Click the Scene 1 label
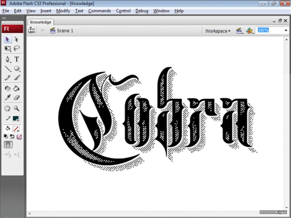Screen dimensions: 291x218 pos(65,31)
